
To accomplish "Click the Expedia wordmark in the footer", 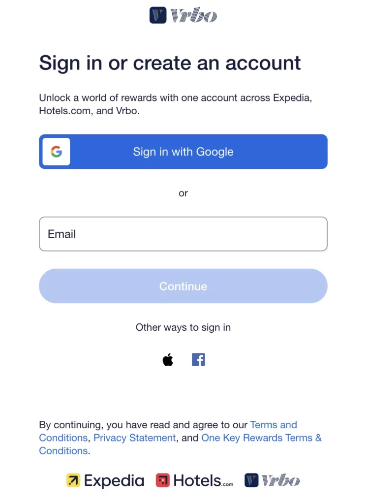I will point(114,480).
